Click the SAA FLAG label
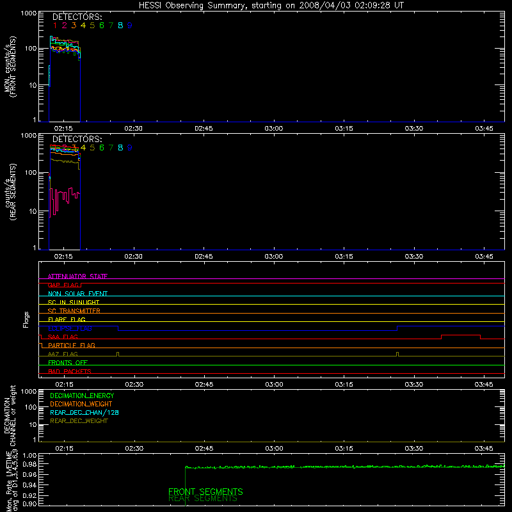 coord(63,337)
